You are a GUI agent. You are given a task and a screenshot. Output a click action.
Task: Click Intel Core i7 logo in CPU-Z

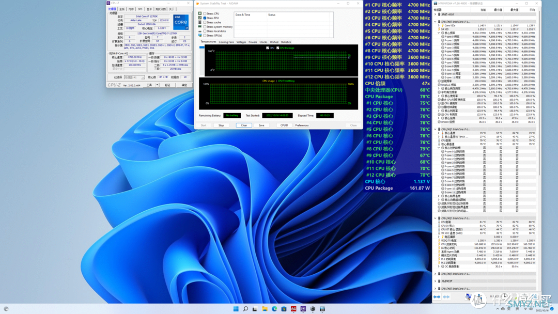[181, 22]
